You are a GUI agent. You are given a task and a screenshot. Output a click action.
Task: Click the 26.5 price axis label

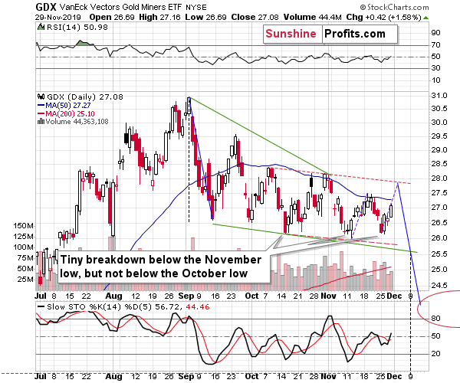pyautogui.click(x=439, y=223)
